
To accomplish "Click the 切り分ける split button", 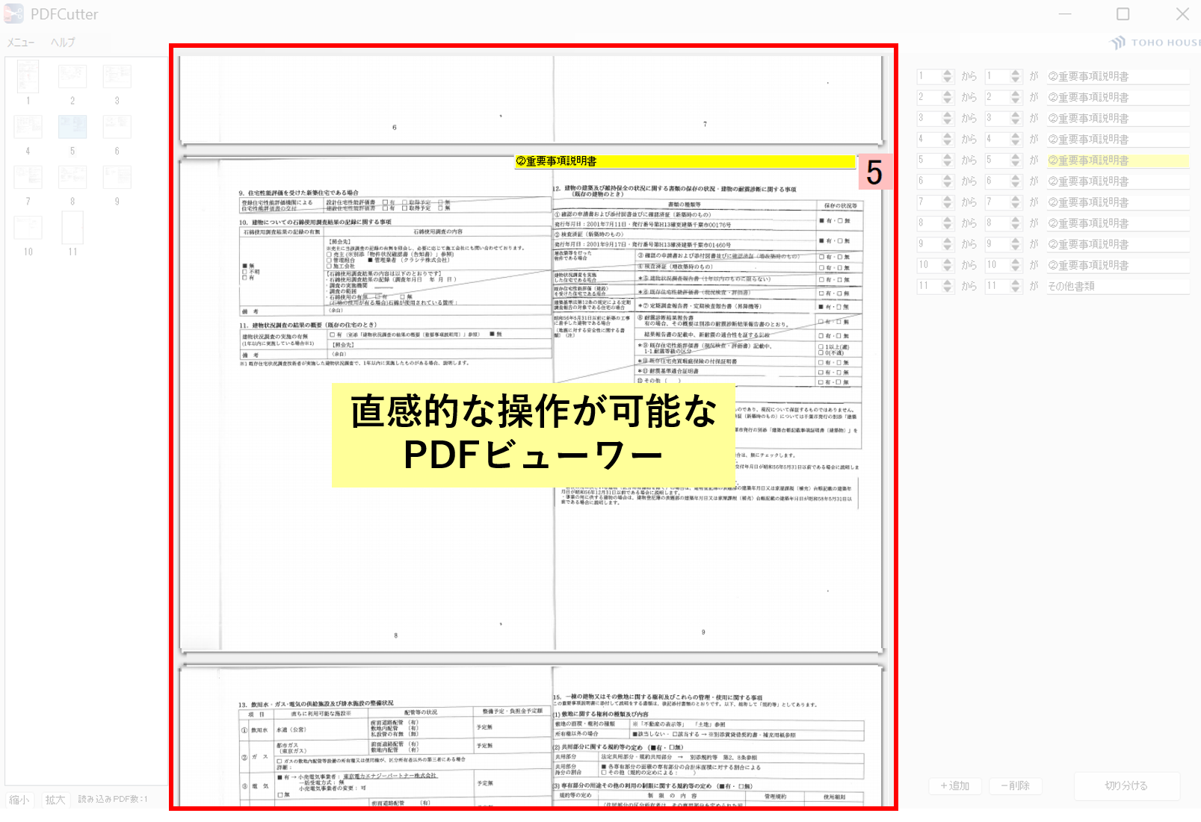I will point(1126,785).
